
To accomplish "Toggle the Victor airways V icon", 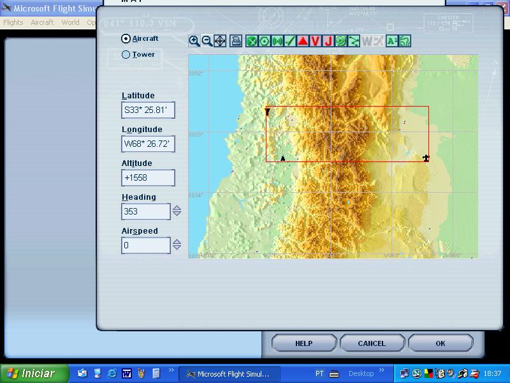I will pyautogui.click(x=316, y=41).
